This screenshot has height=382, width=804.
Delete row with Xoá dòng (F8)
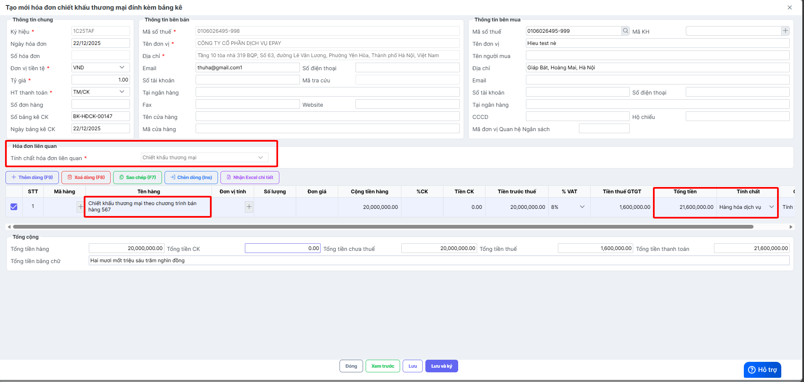click(86, 177)
